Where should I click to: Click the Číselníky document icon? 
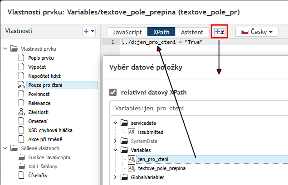click(21, 175)
